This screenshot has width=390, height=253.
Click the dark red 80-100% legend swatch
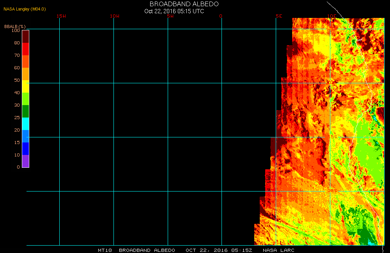tap(25, 36)
